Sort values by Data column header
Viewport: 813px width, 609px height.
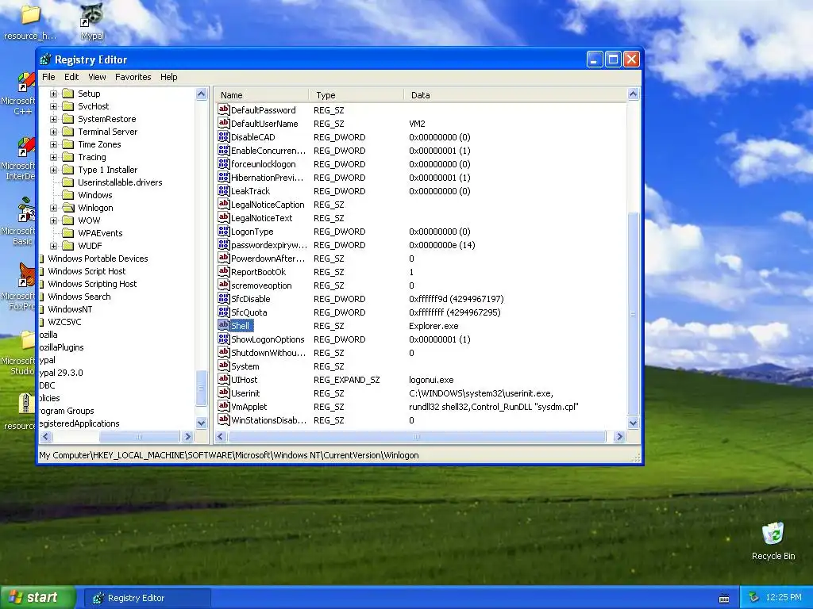(514, 95)
